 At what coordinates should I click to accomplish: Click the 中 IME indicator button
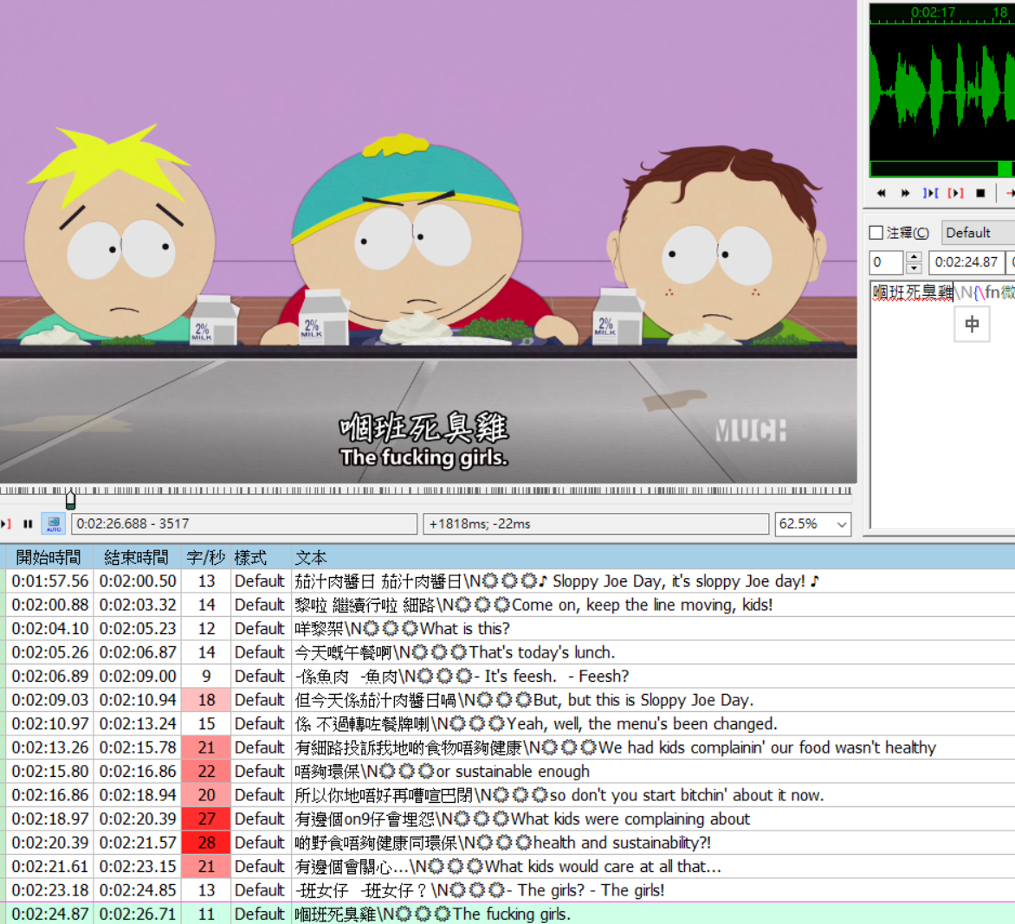pyautogui.click(x=972, y=324)
